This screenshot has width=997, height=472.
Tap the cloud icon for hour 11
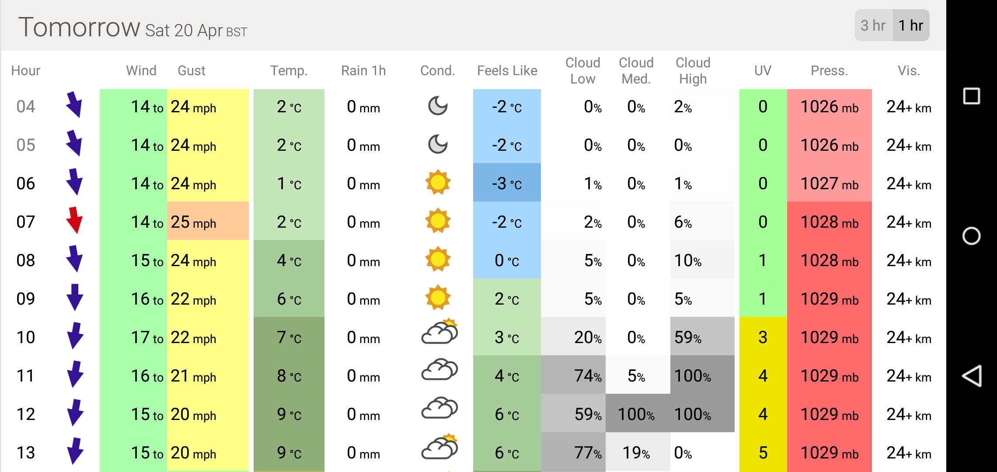439,371
